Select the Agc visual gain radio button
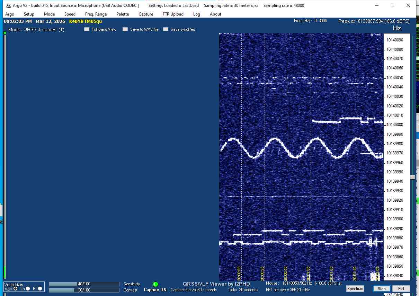This screenshot has width=419, height=296. 15,289
